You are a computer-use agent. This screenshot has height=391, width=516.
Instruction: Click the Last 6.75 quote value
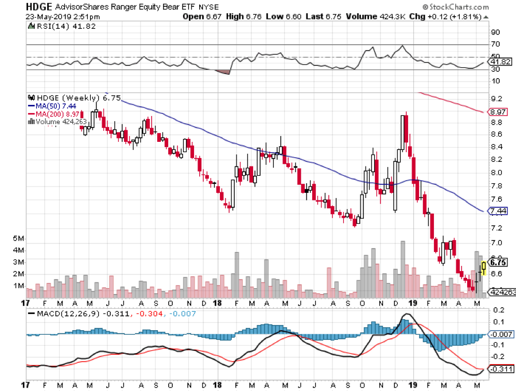pyautogui.click(x=324, y=17)
